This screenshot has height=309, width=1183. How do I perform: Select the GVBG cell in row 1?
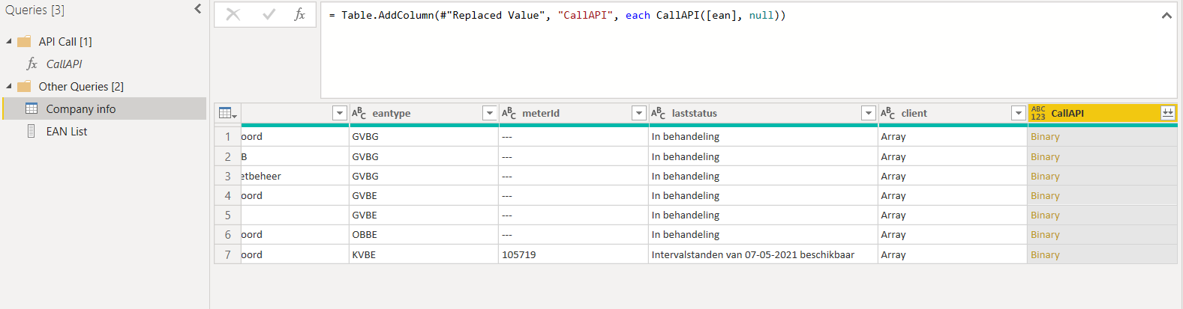tap(424, 137)
